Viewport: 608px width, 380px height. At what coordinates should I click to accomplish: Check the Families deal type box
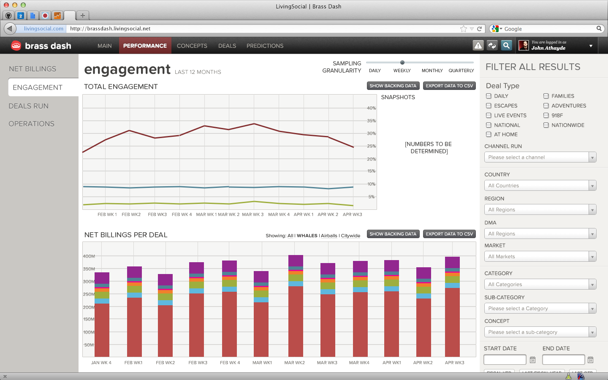[x=546, y=96]
